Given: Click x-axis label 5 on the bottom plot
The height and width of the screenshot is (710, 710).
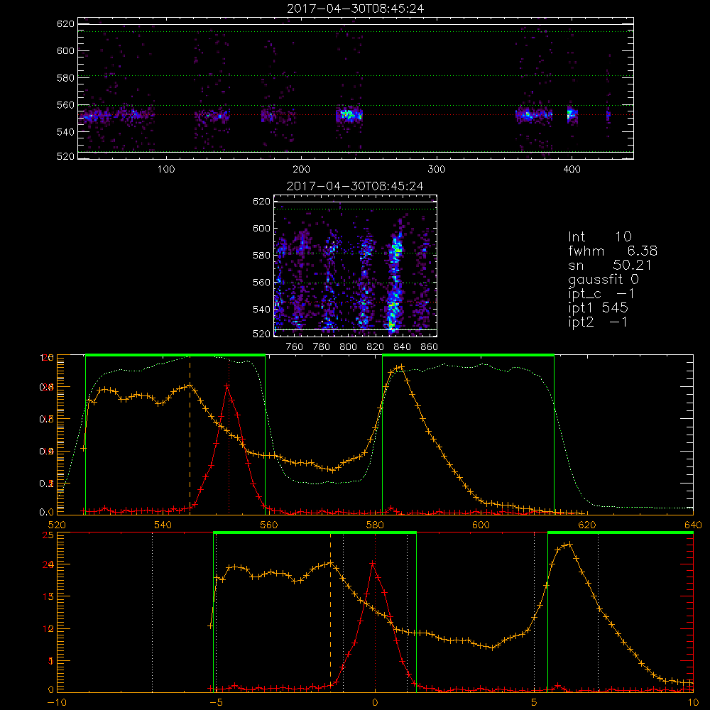Looking at the screenshot, I should click(535, 702).
